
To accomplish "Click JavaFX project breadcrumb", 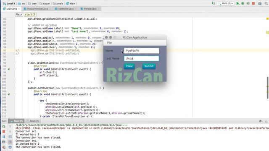I will click(9, 3).
